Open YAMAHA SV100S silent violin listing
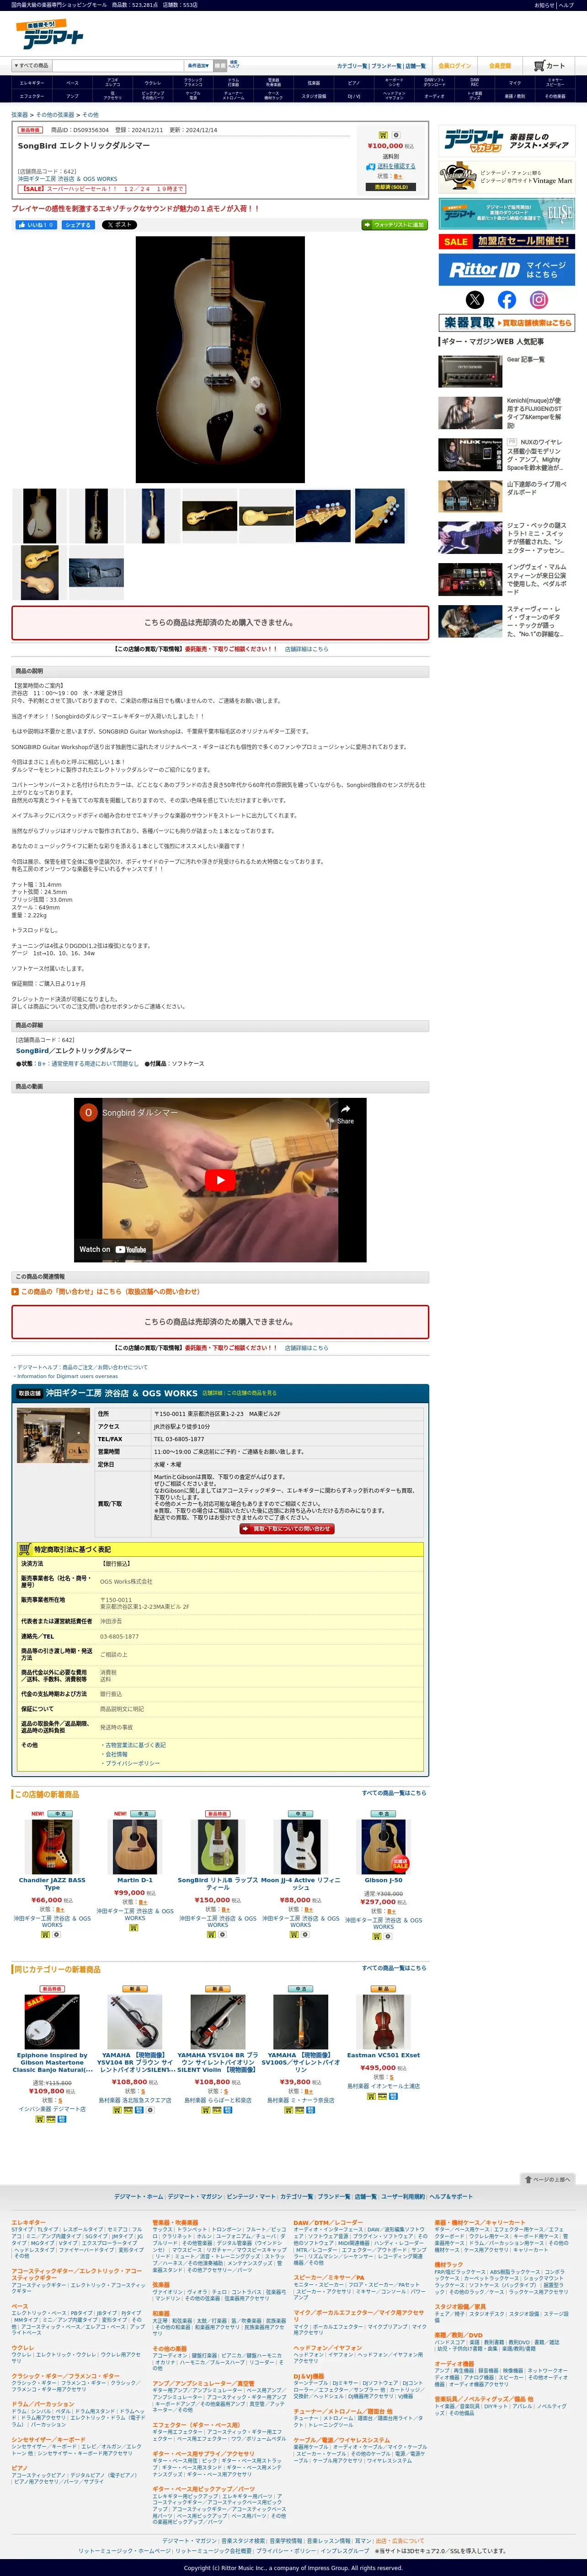 301,2062
